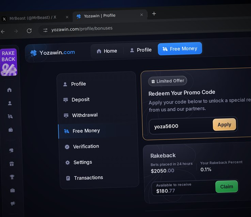Click the Verification badge icon
The width and height of the screenshot is (251, 217).
[x=67, y=147]
